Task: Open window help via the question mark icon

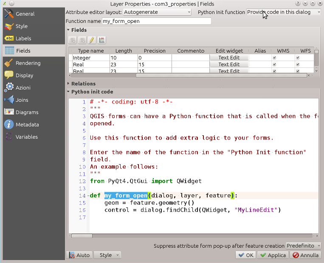Action: tap(298, 3)
